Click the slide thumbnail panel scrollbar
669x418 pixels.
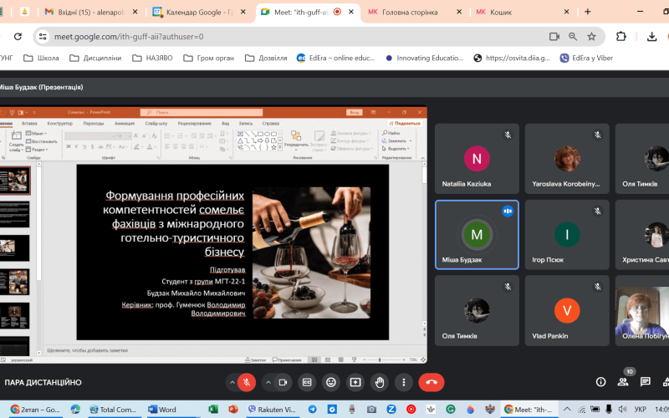(x=38, y=222)
